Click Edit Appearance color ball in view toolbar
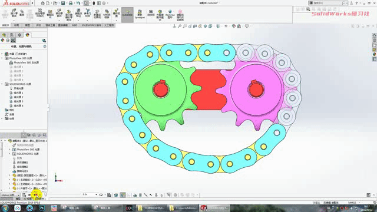This screenshot has width=377, height=212. pyautogui.click(x=234, y=26)
